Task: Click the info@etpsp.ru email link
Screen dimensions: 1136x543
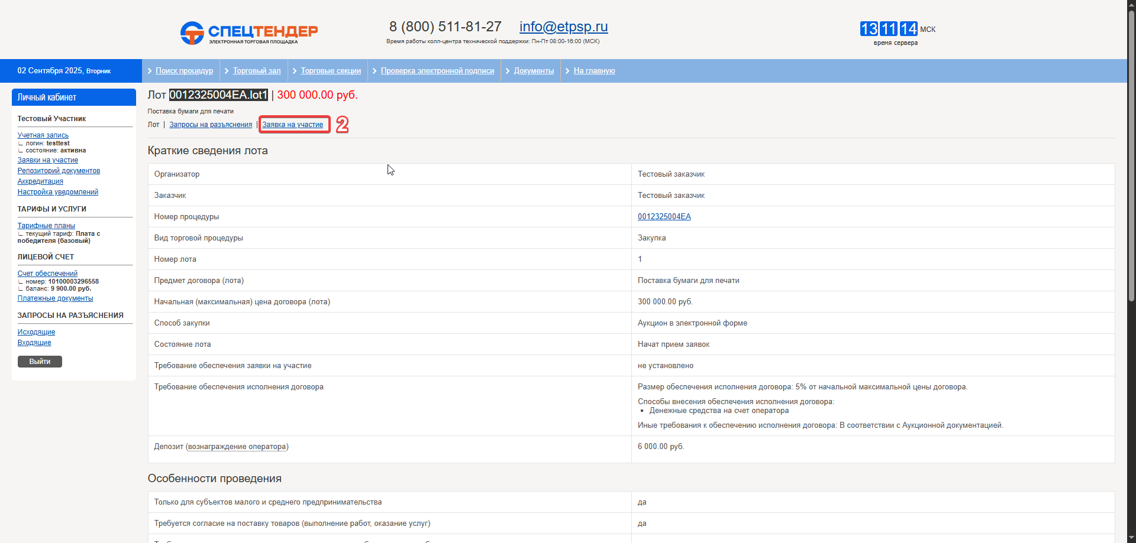Action: [563, 27]
